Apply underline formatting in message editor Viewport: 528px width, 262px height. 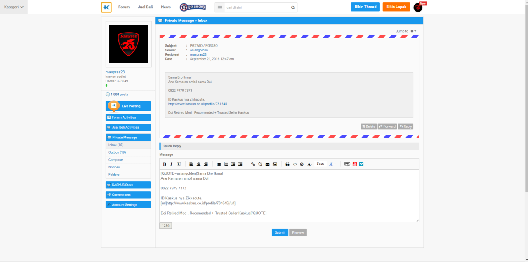[x=179, y=164]
